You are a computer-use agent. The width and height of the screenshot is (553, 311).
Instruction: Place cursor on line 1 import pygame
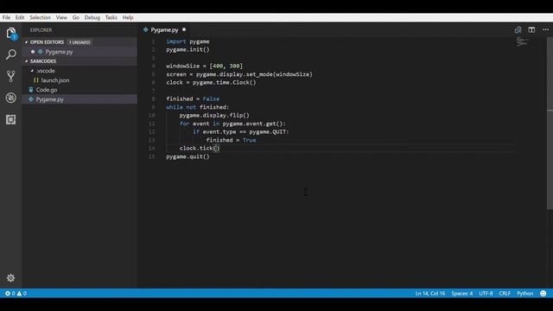188,41
